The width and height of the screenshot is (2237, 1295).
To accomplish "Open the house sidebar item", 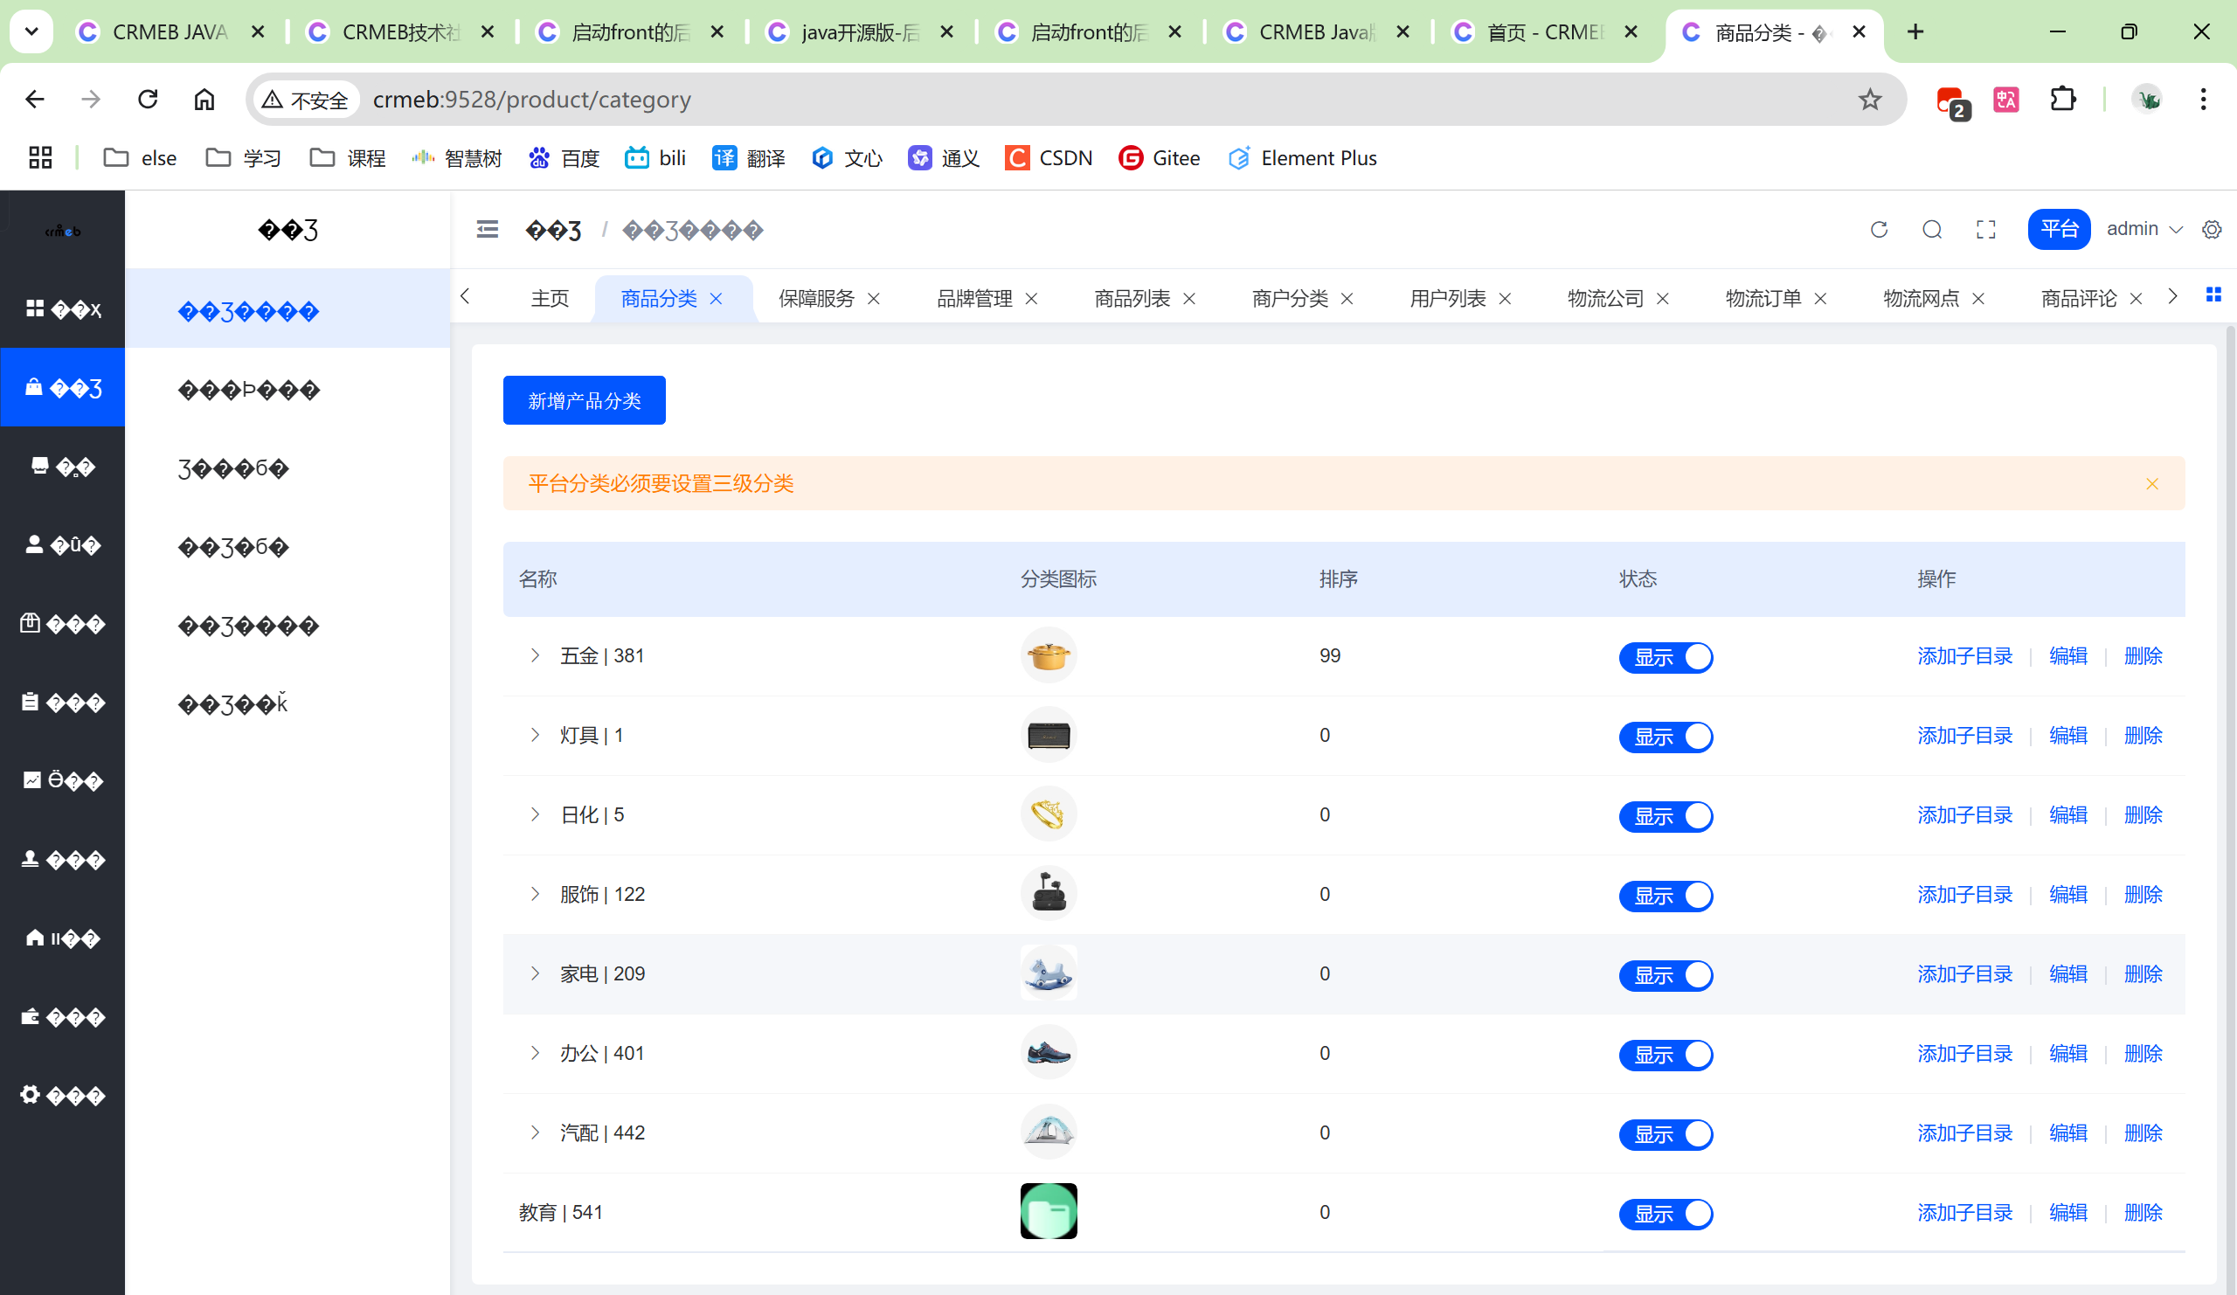I will click(x=62, y=938).
